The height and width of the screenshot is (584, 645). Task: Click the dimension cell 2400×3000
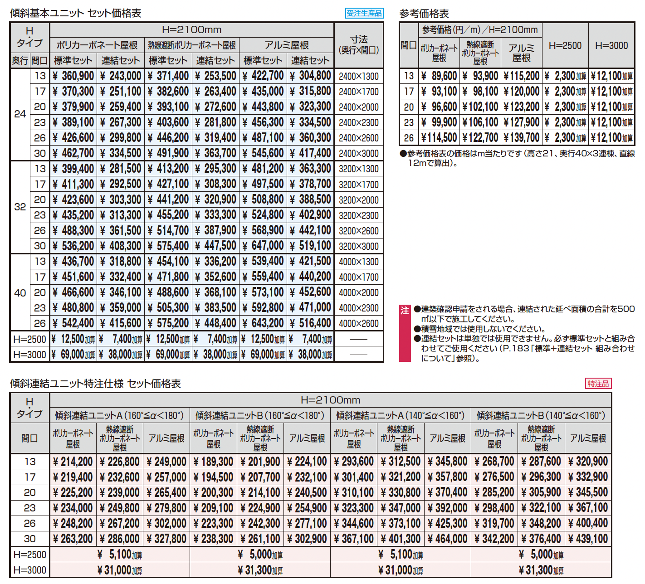click(x=359, y=153)
